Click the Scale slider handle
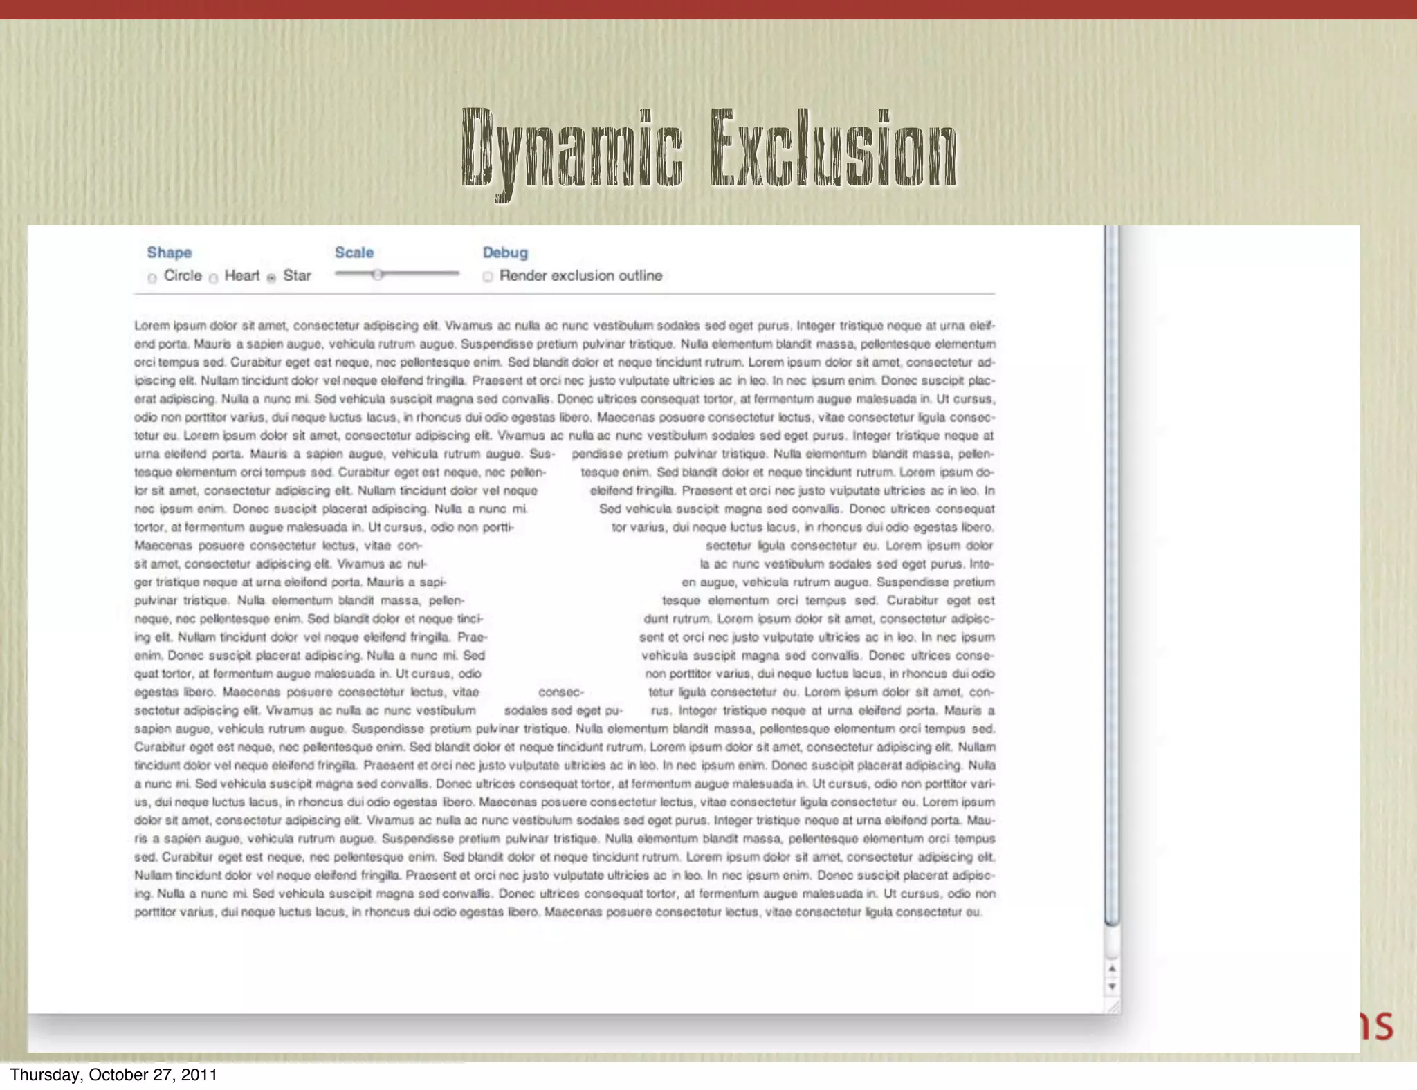 click(x=377, y=275)
